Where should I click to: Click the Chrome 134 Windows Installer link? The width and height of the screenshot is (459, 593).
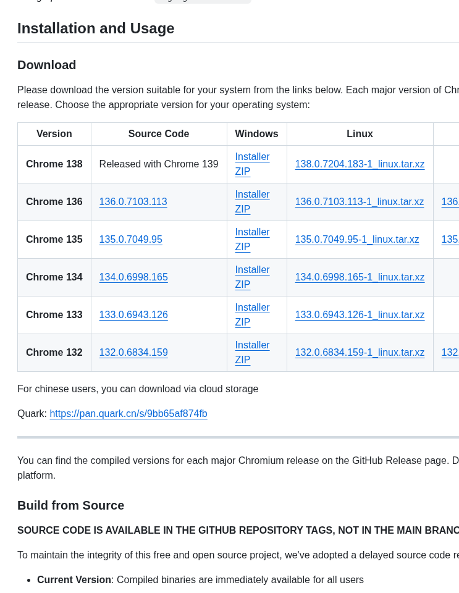click(x=252, y=270)
